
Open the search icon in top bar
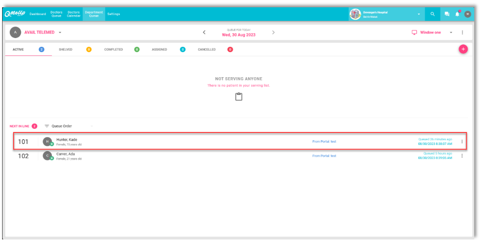click(432, 14)
